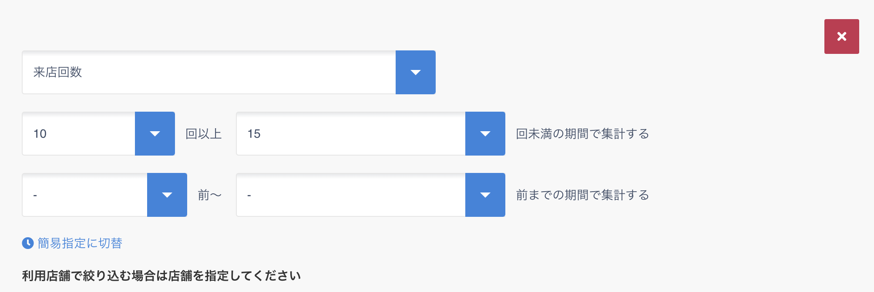
Task: Click the clock icon beside 簡易指定に切替
Action: [x=28, y=243]
